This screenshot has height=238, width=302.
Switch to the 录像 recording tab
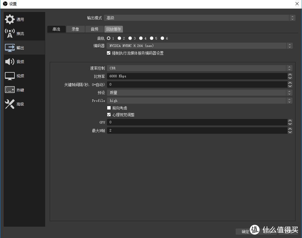pos(75,29)
